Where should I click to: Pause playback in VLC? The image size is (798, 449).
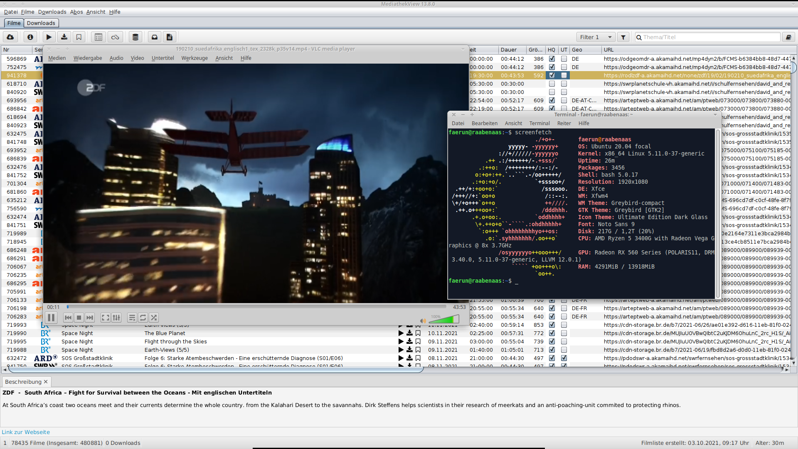51,318
